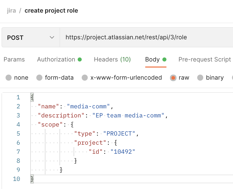233x189 pixels.
Task: Click the green dot on Authorization tab
Action: click(x=80, y=59)
